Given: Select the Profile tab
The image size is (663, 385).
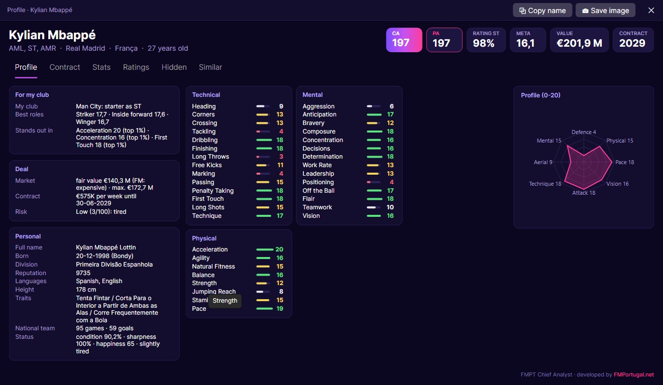Looking at the screenshot, I should click(x=26, y=67).
